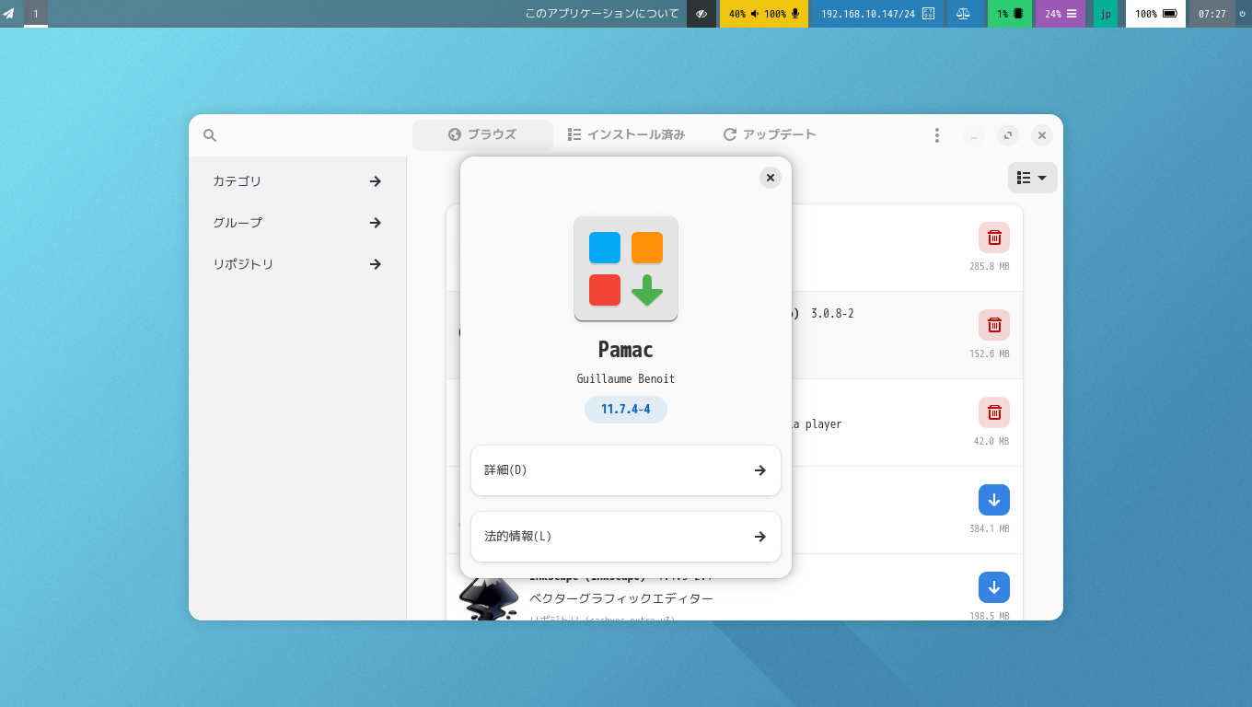Switch to the ブラウズ tab
This screenshot has height=707, width=1252.
click(x=482, y=134)
